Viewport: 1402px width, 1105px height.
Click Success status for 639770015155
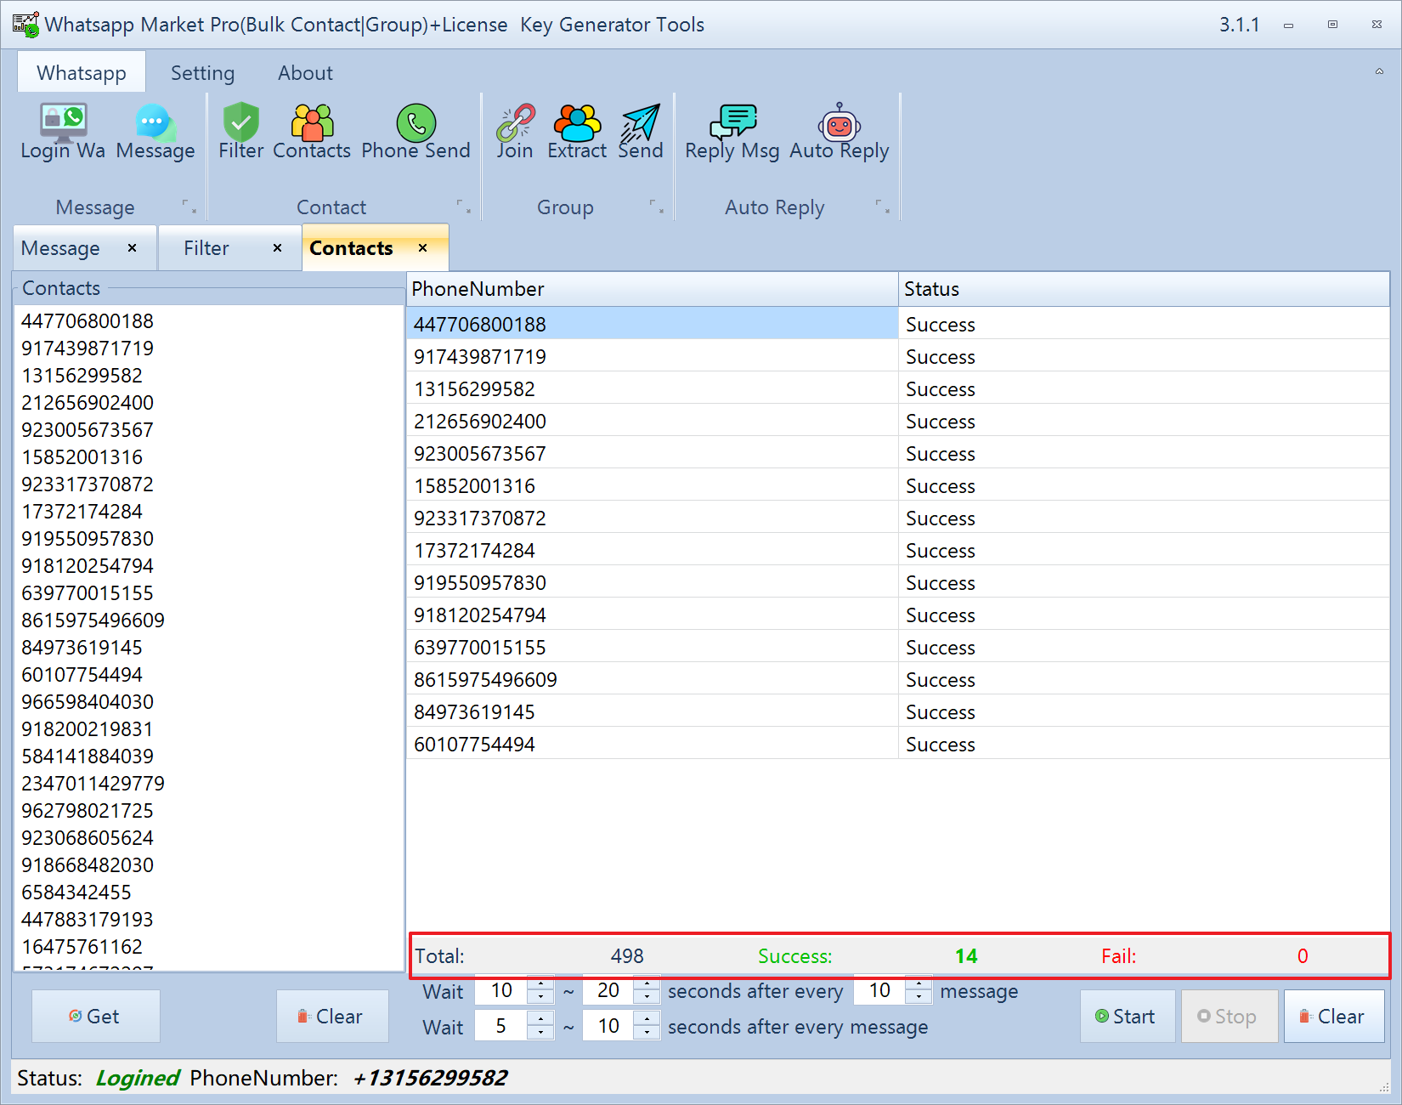940,648
